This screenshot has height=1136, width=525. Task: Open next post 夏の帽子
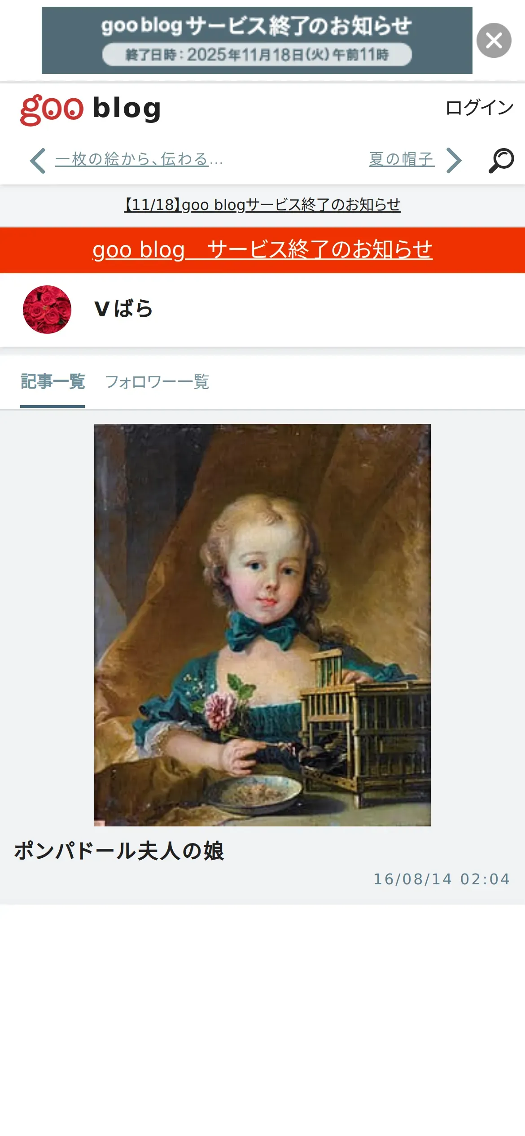pos(402,159)
